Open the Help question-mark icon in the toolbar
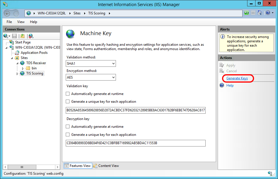 268,13
